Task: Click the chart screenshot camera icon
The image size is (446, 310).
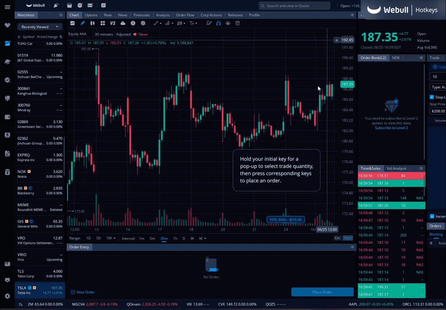Action: (73, 23)
